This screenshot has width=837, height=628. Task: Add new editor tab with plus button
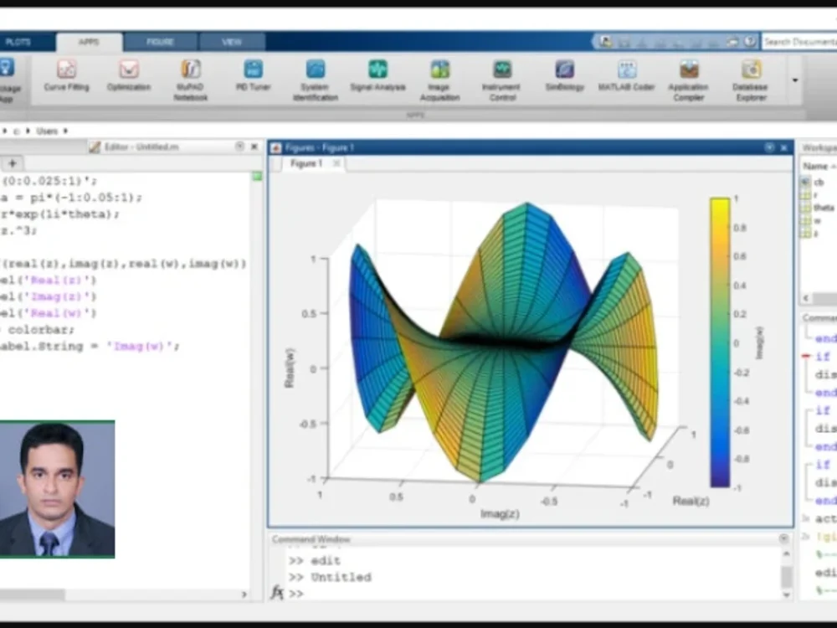(x=13, y=163)
